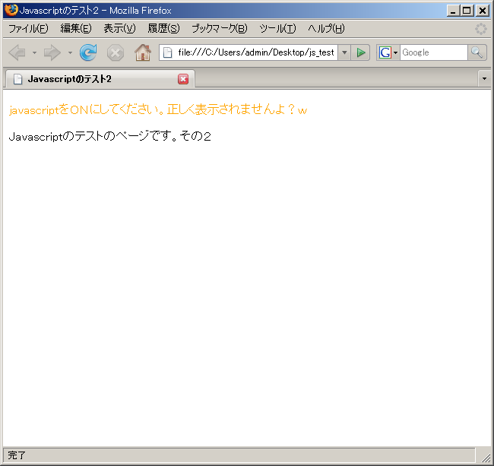Open the 履歴(S) menu

coord(163,29)
